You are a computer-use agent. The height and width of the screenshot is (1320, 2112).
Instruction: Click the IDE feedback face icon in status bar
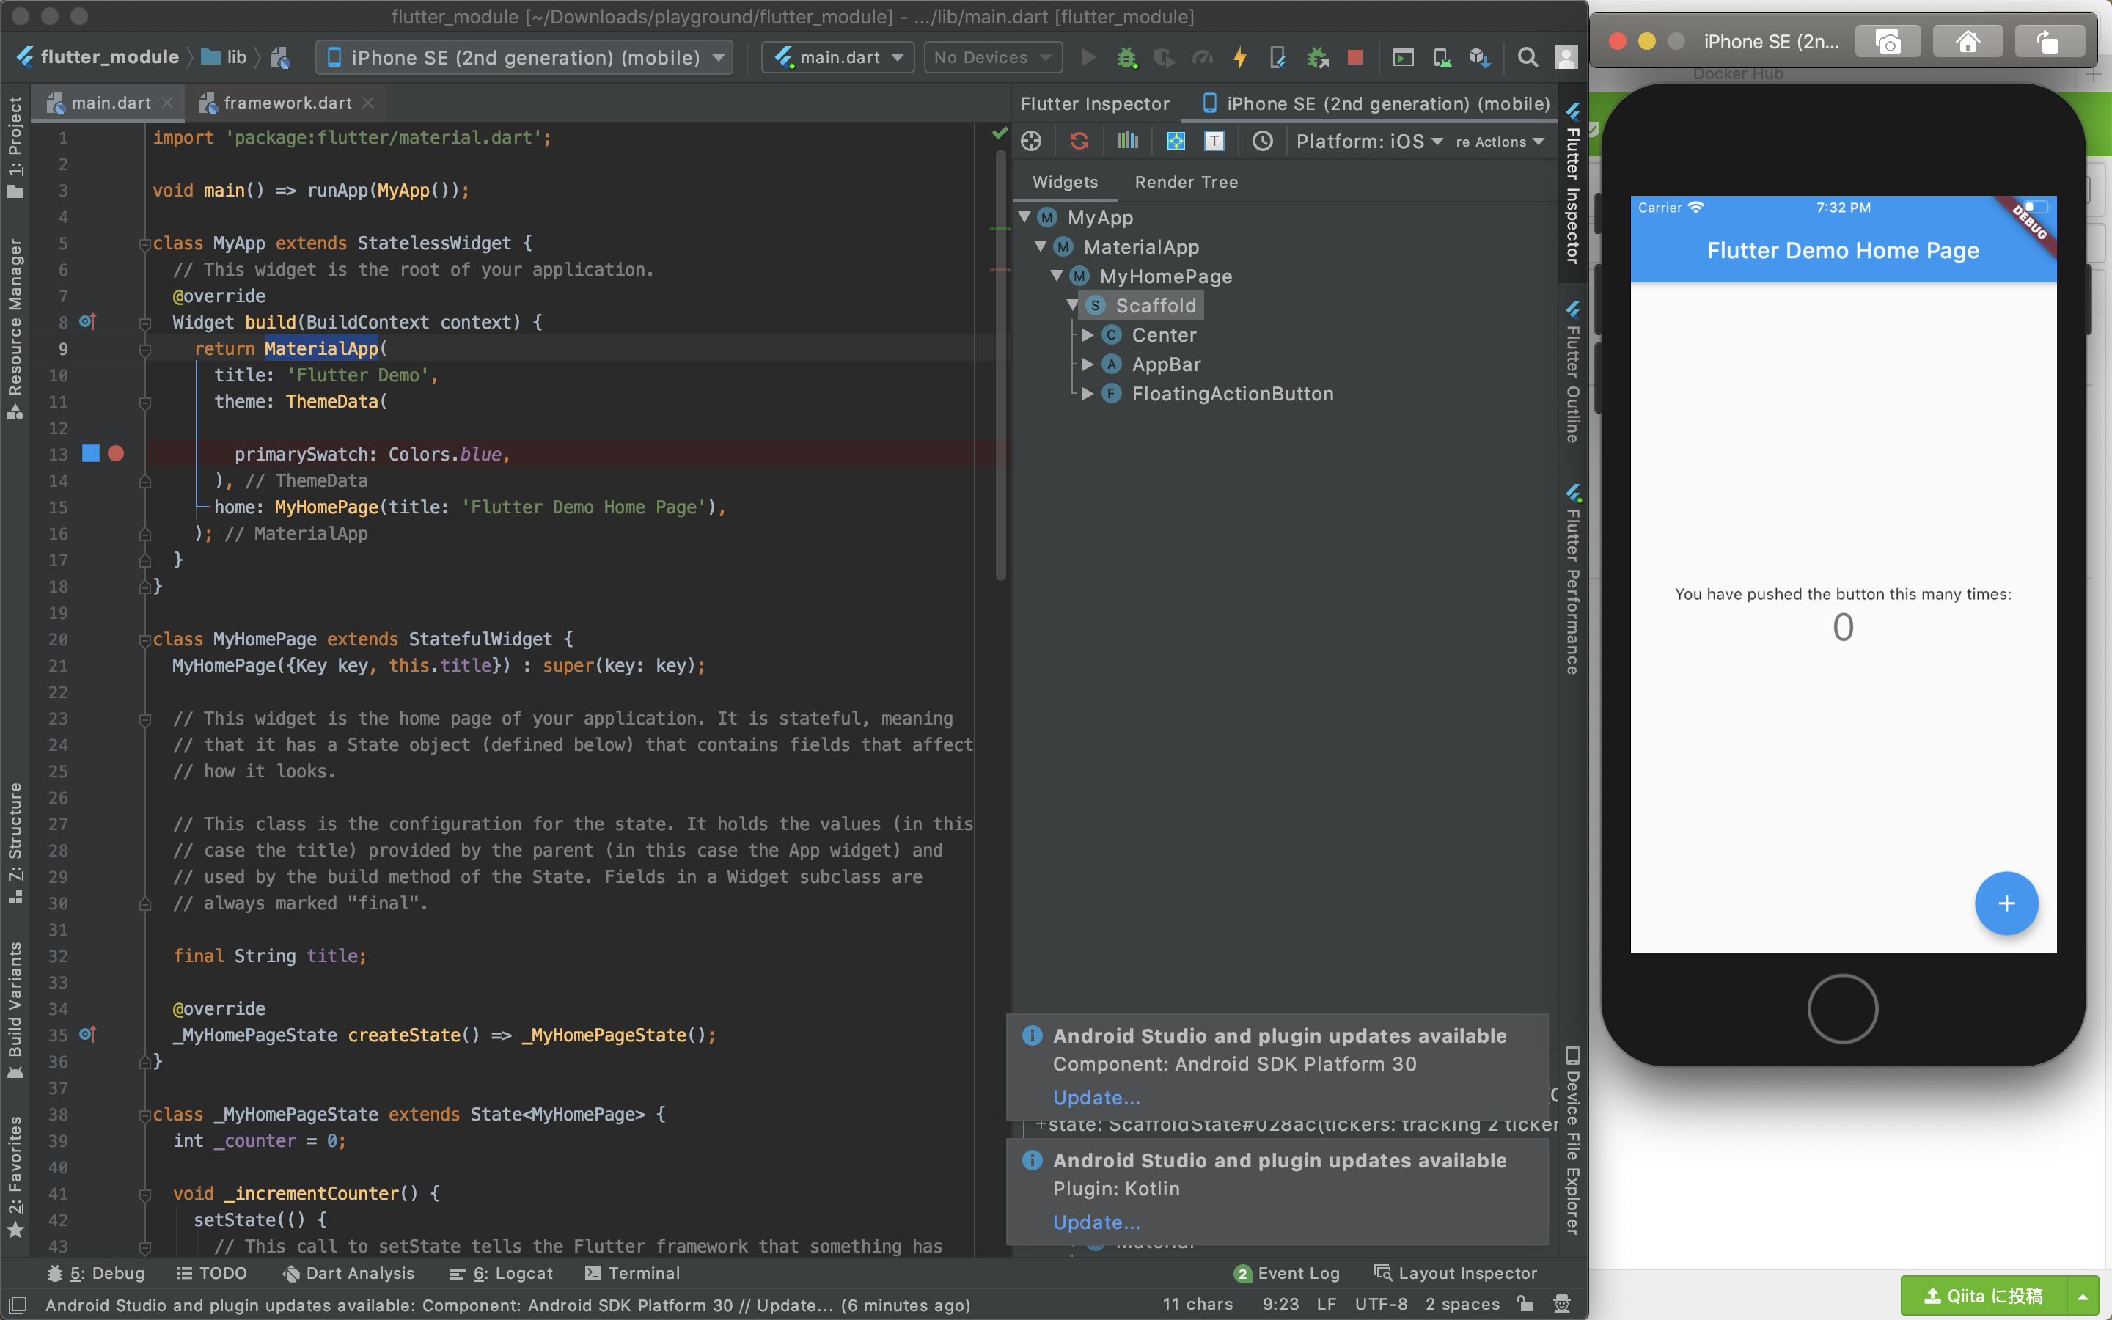[x=1562, y=1305]
